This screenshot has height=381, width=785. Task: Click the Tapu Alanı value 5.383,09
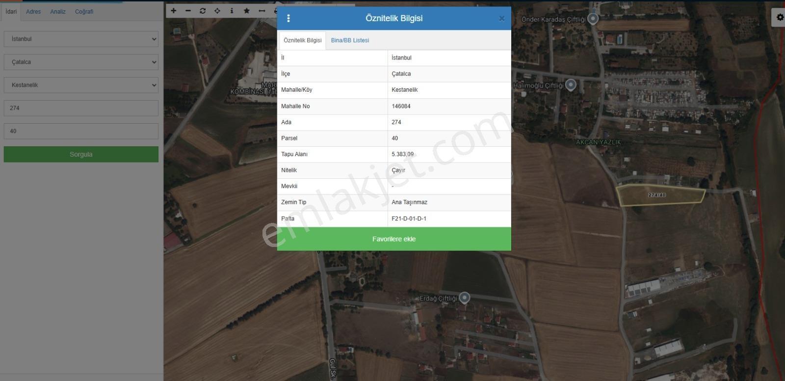point(402,154)
